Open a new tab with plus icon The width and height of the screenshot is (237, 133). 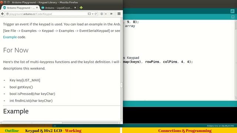81,7
